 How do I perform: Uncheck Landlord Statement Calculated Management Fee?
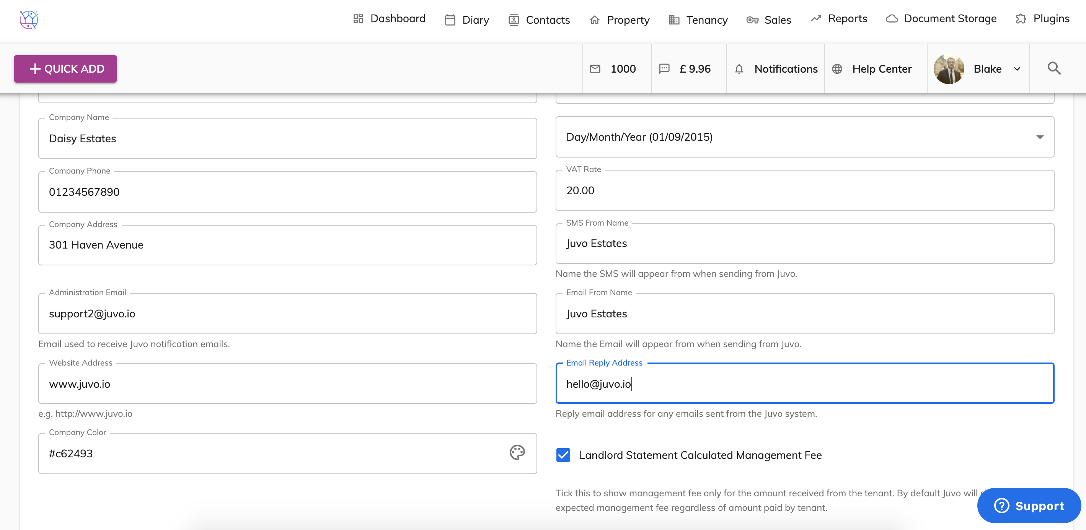coord(563,455)
